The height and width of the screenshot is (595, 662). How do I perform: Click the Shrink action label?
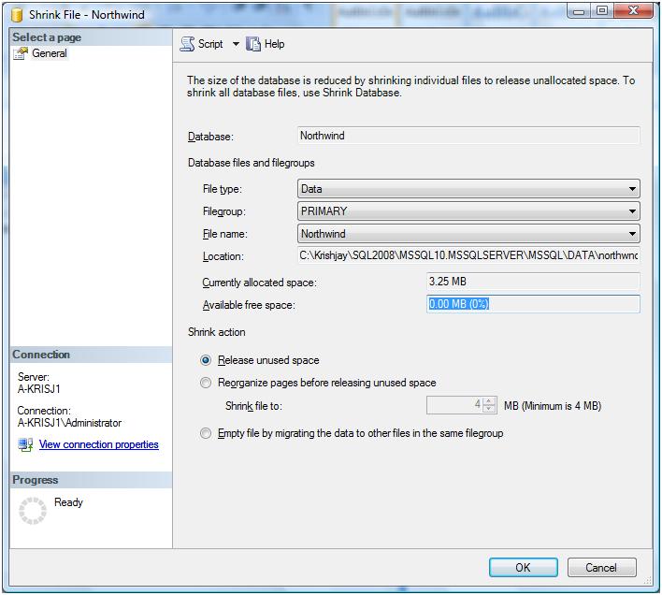pos(217,332)
